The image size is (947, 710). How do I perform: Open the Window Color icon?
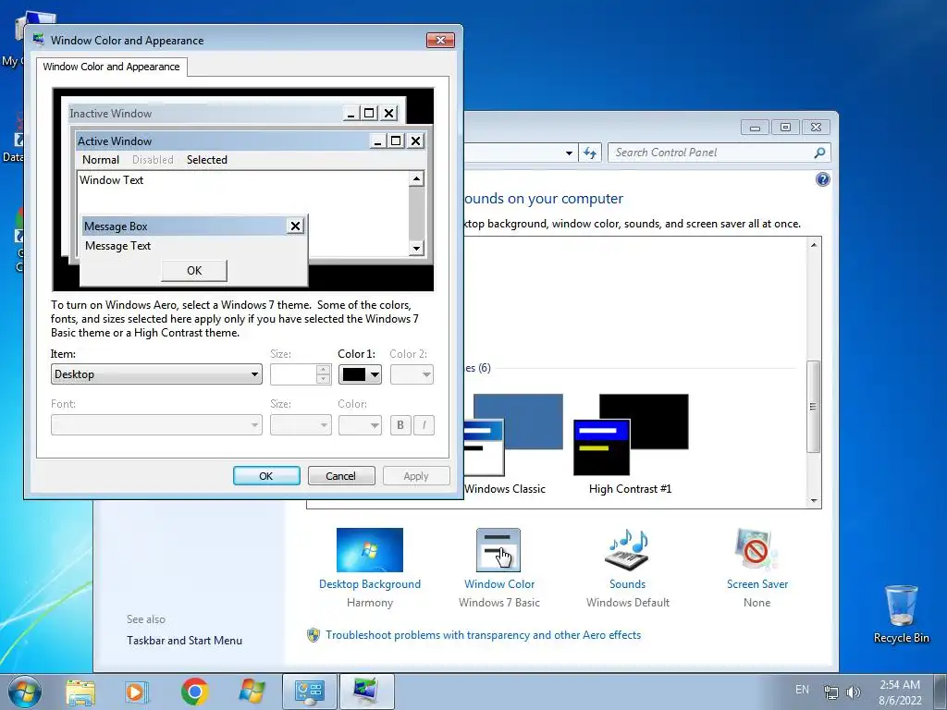point(498,550)
